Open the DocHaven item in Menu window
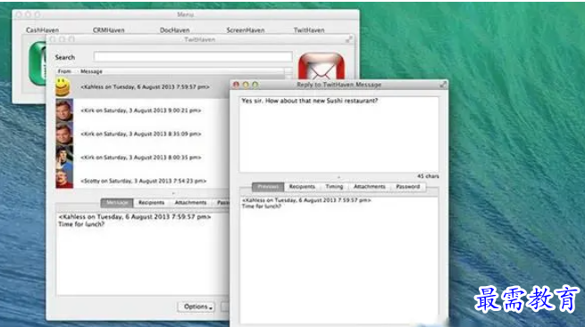 click(174, 30)
